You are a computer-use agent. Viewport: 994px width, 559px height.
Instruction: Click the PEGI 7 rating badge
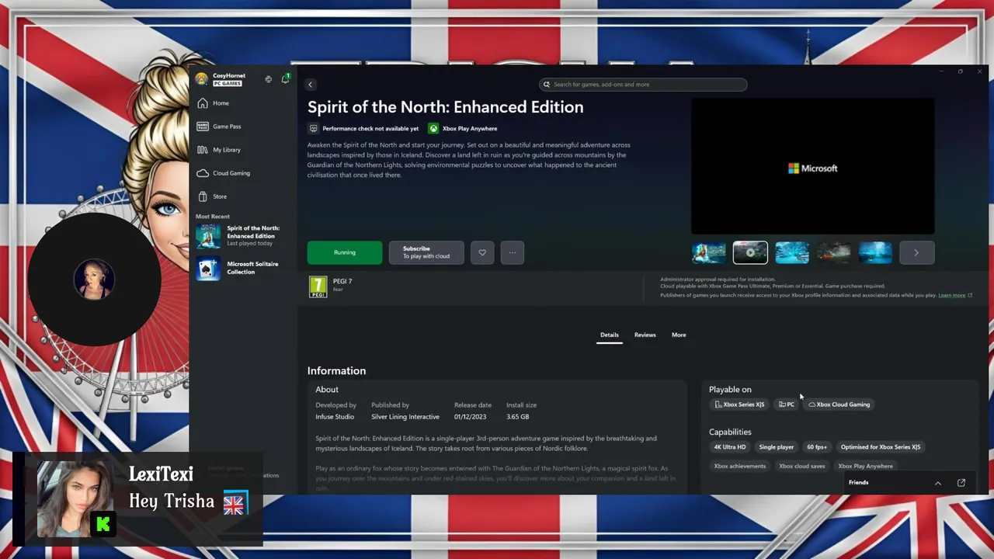(x=318, y=286)
